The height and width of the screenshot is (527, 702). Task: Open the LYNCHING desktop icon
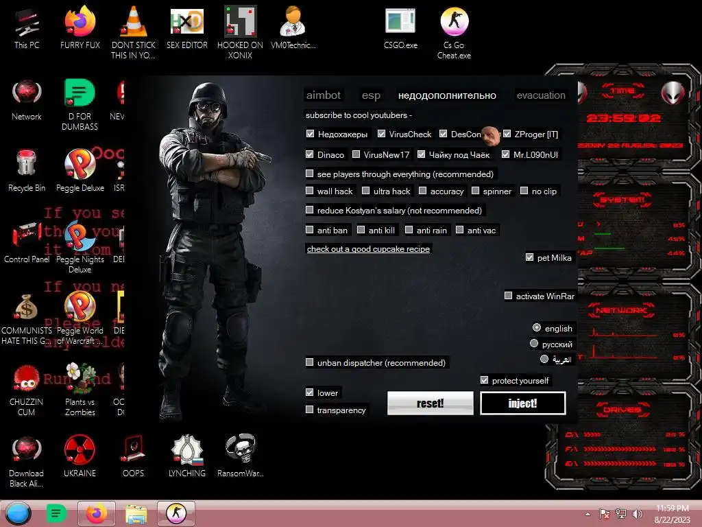click(x=186, y=456)
